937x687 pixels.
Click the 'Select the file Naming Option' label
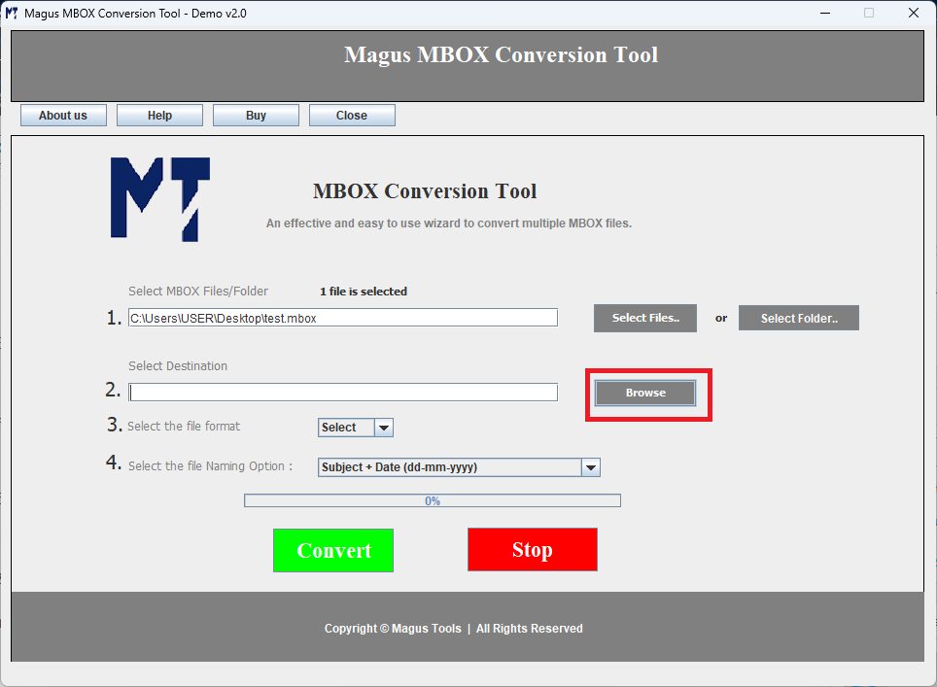click(x=210, y=466)
